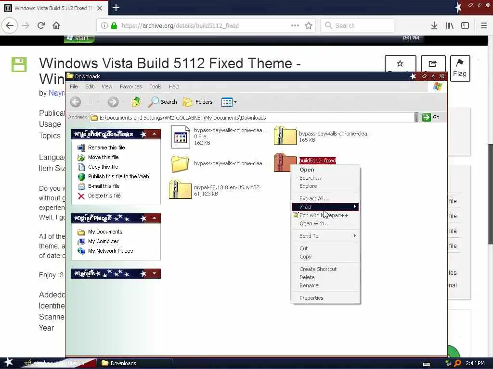
Task: Open the browser hamburger menu
Action: point(484,26)
